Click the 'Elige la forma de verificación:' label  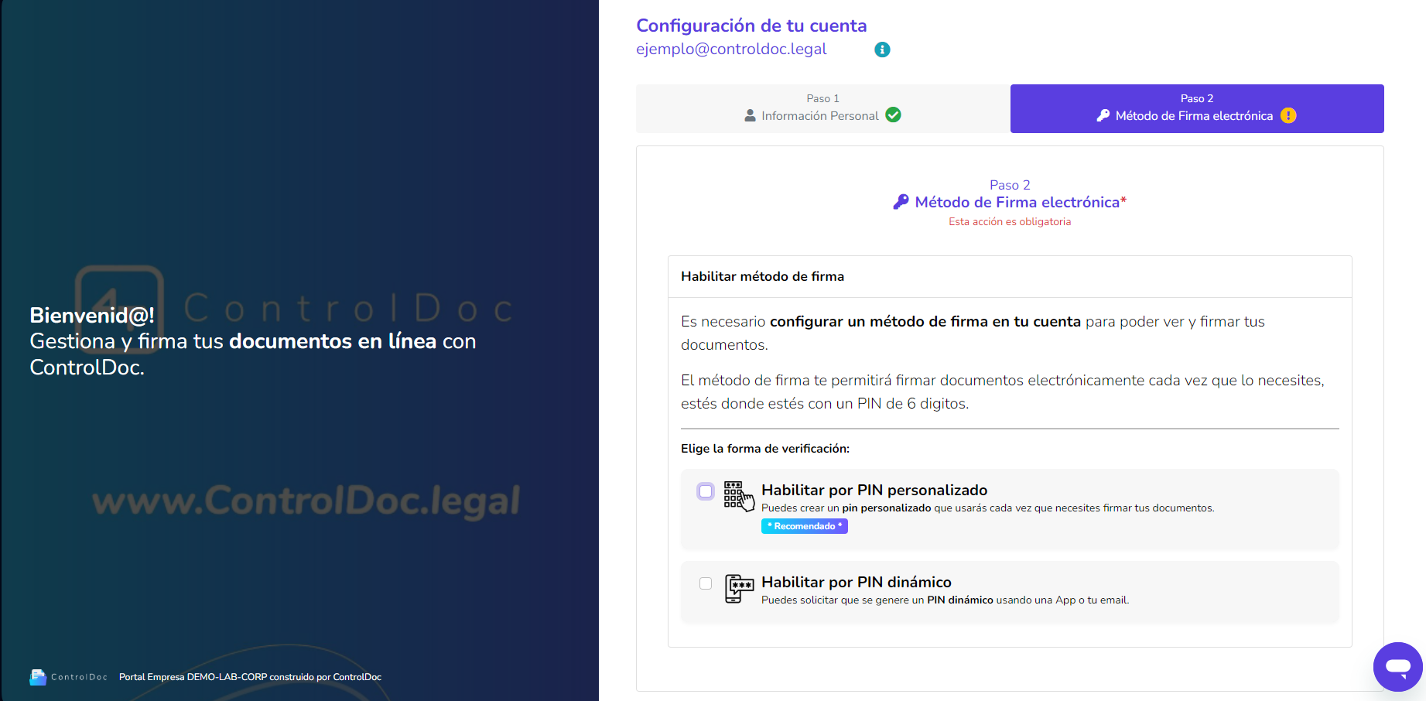point(765,449)
